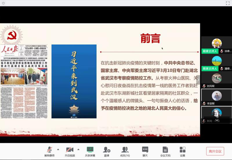Expand audio options arrow beside 解除静音

58,150
